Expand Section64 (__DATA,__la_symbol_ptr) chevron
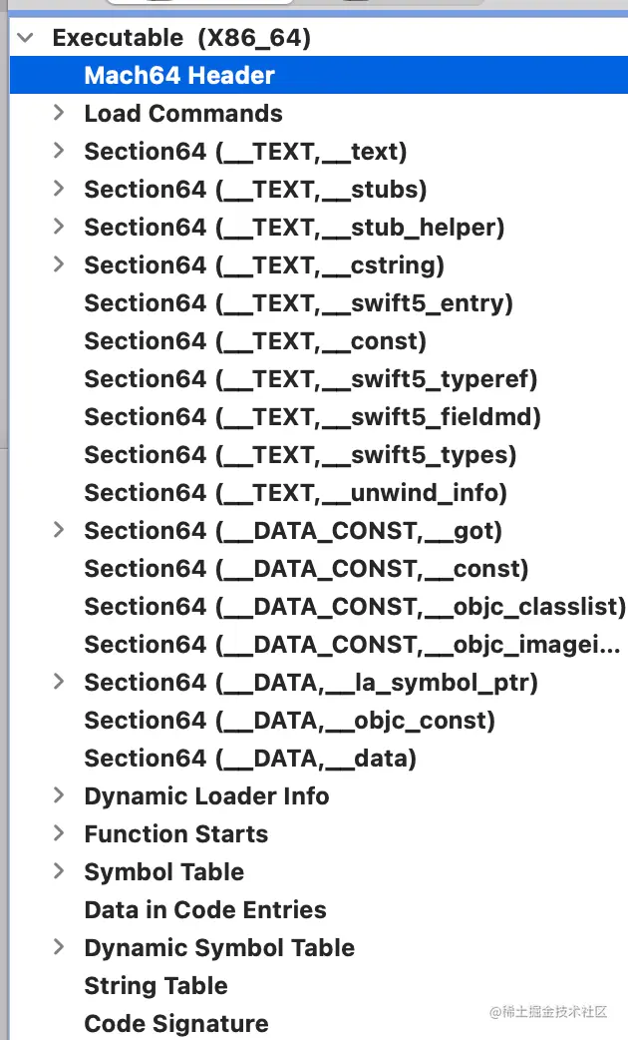This screenshot has height=1040, width=628. [59, 682]
